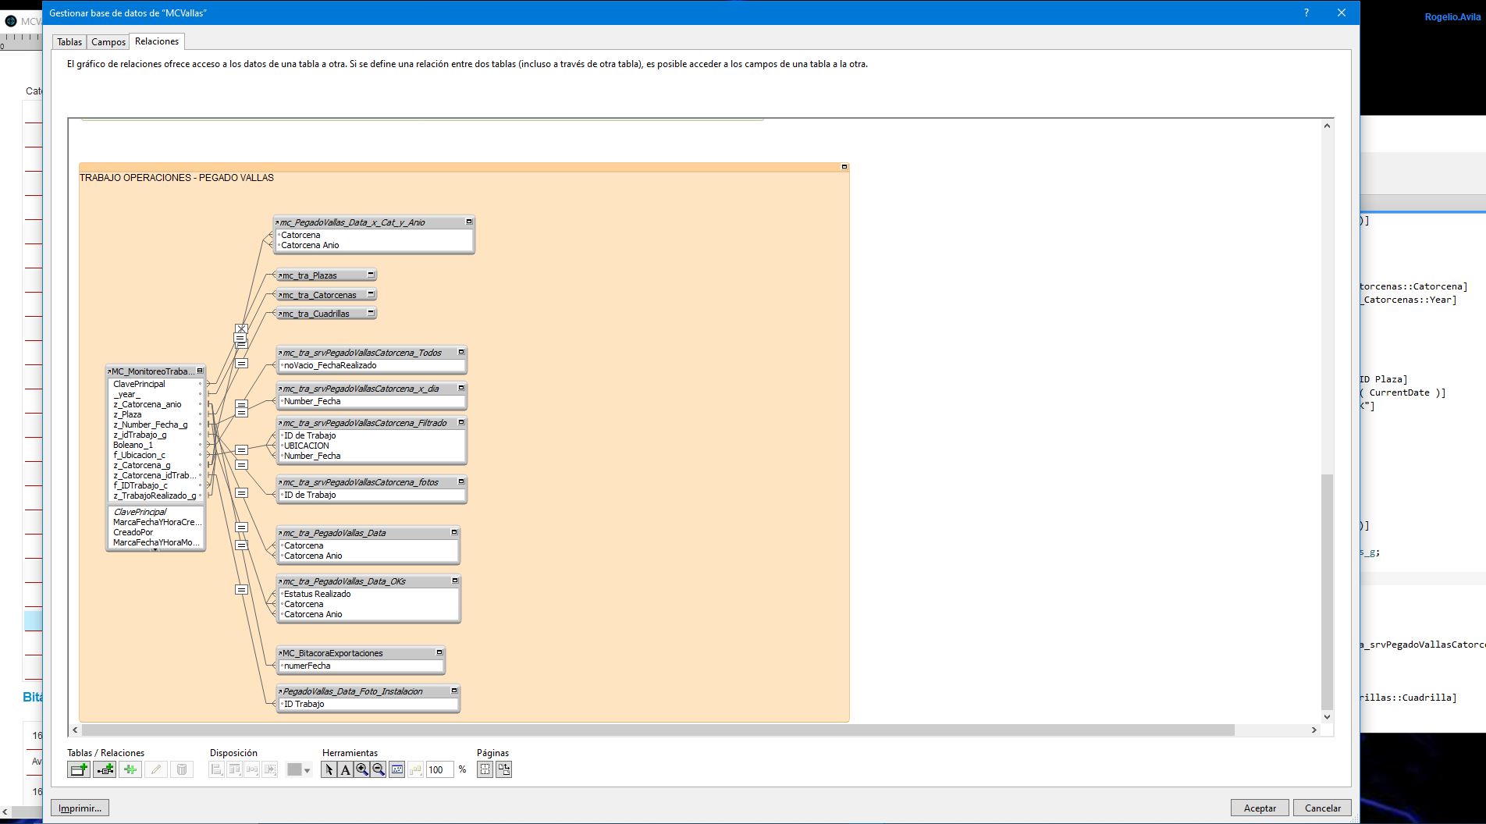Click the fit graph to window icon
Viewport: 1486px width, 824px height.
click(x=396, y=769)
